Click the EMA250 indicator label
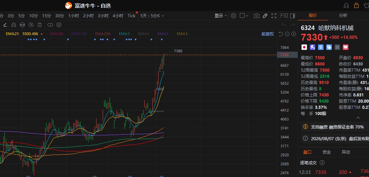 point(103,34)
